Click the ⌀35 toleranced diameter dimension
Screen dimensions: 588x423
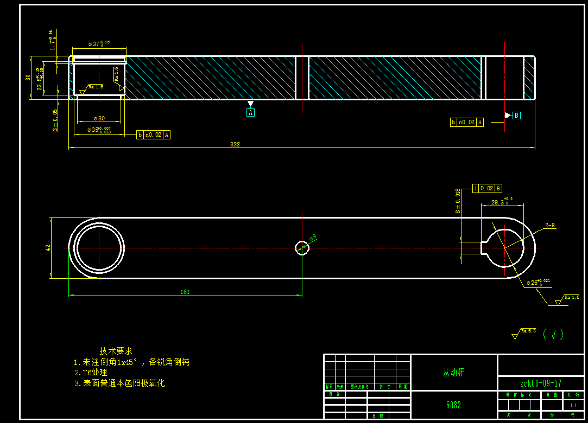(x=99, y=130)
